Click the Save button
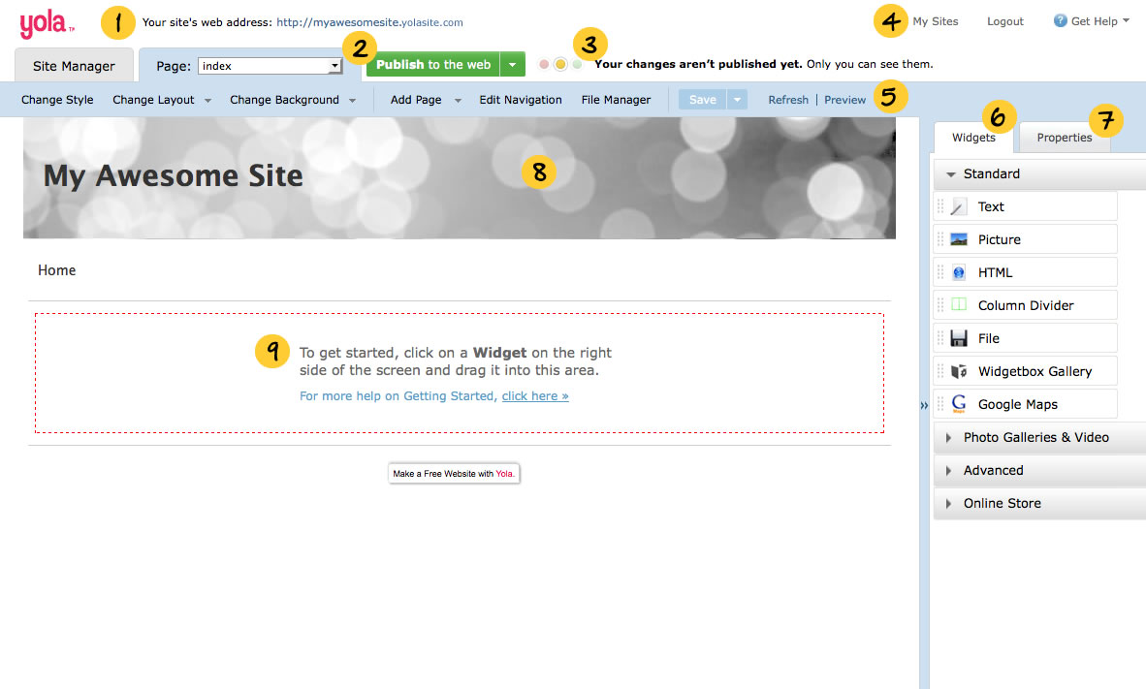The image size is (1146, 689). [x=702, y=100]
